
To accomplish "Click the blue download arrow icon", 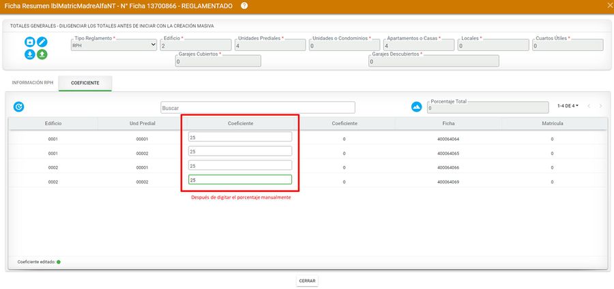I will (x=30, y=54).
